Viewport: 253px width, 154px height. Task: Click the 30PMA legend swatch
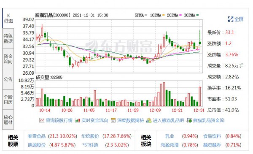click(197, 15)
